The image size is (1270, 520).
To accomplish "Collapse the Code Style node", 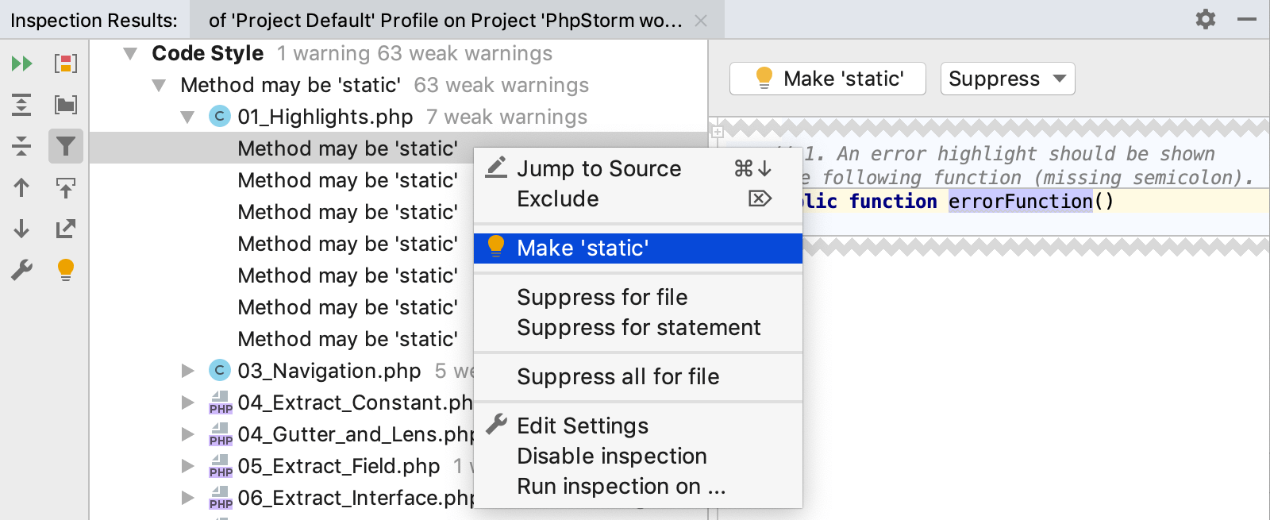I will point(131,54).
